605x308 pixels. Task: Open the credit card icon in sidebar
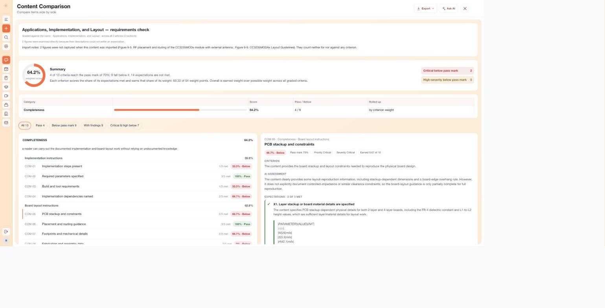point(6,123)
